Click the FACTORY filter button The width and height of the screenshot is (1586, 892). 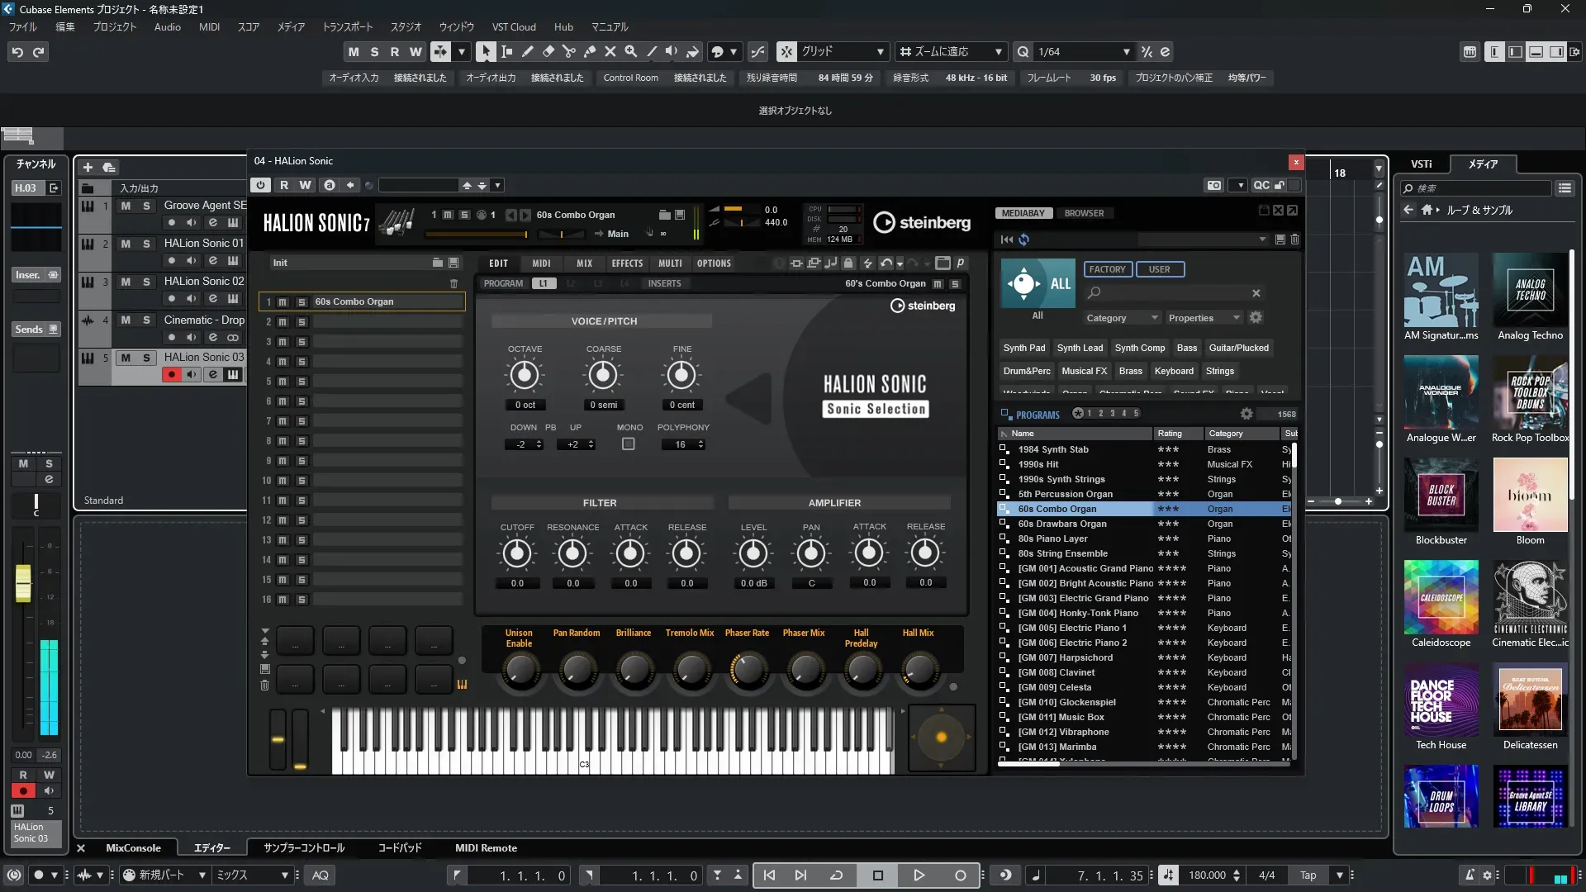(x=1107, y=269)
